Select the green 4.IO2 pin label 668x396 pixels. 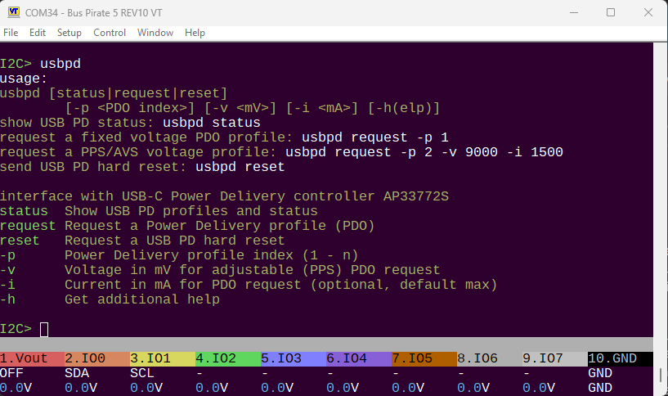coord(227,358)
